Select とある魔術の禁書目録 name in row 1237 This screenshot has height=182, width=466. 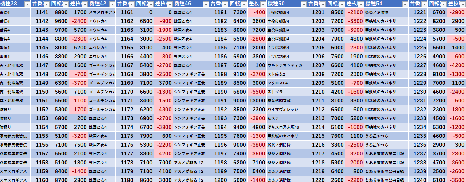pos(386,154)
